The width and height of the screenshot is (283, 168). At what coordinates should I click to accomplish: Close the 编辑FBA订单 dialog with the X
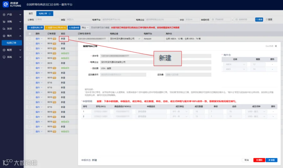276,46
